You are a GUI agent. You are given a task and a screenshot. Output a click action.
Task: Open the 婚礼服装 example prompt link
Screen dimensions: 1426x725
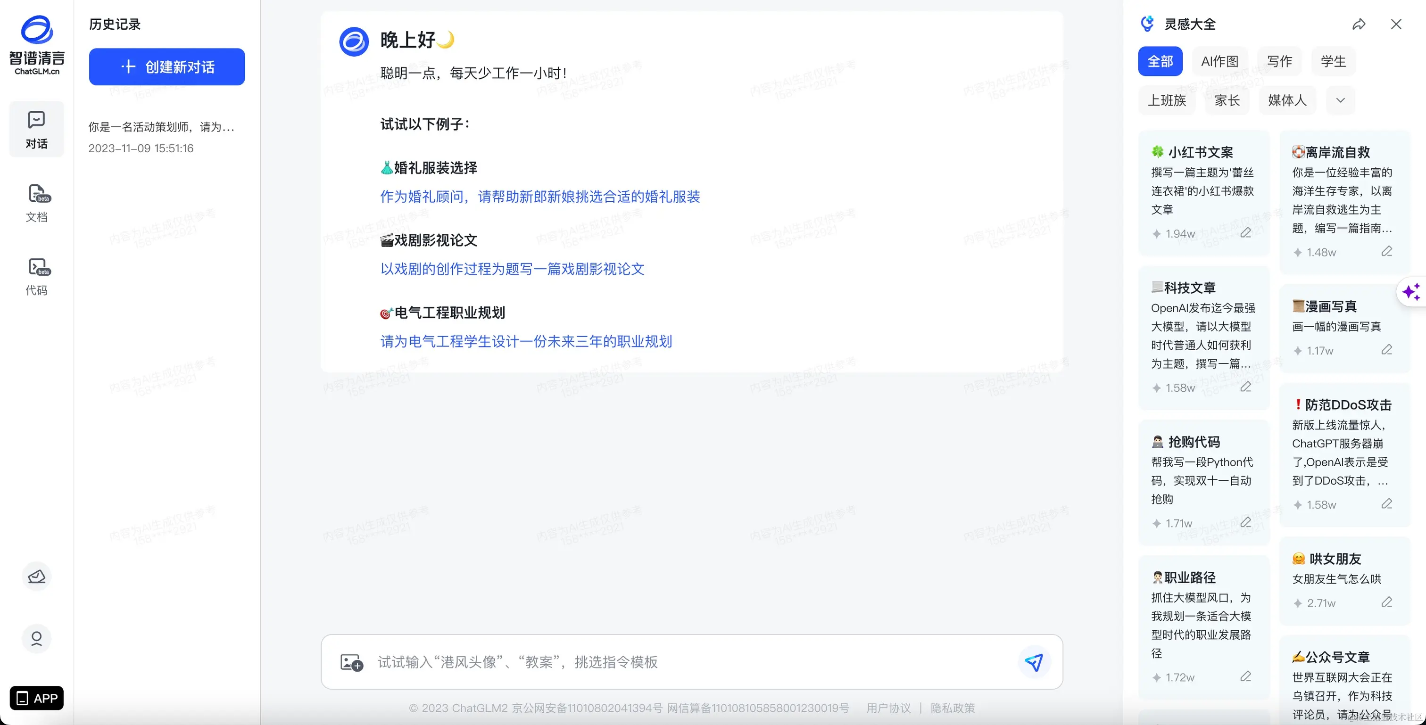coord(540,197)
